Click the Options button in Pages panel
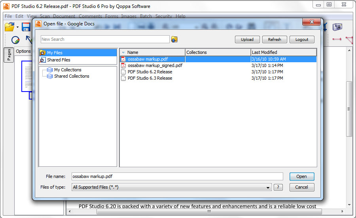356x218 pixels. (23, 51)
